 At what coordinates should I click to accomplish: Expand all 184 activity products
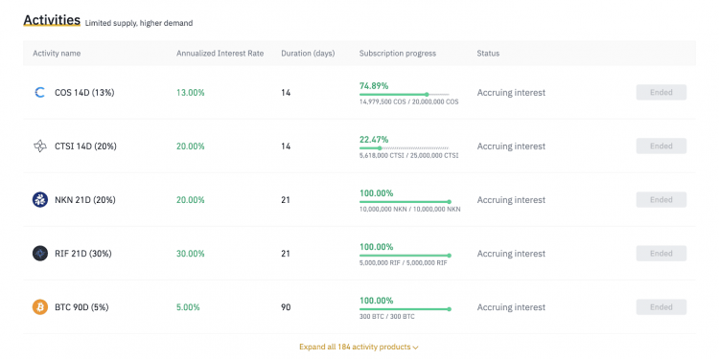point(359,348)
